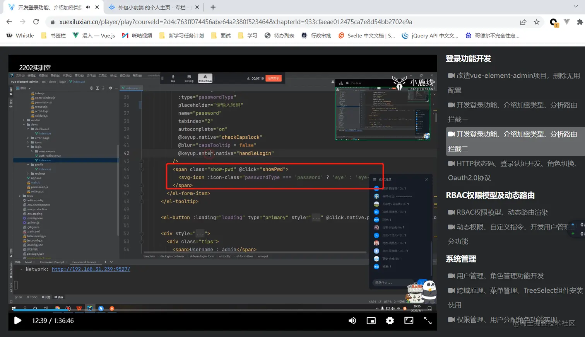Toggle tab audio on the first tab

(88, 7)
